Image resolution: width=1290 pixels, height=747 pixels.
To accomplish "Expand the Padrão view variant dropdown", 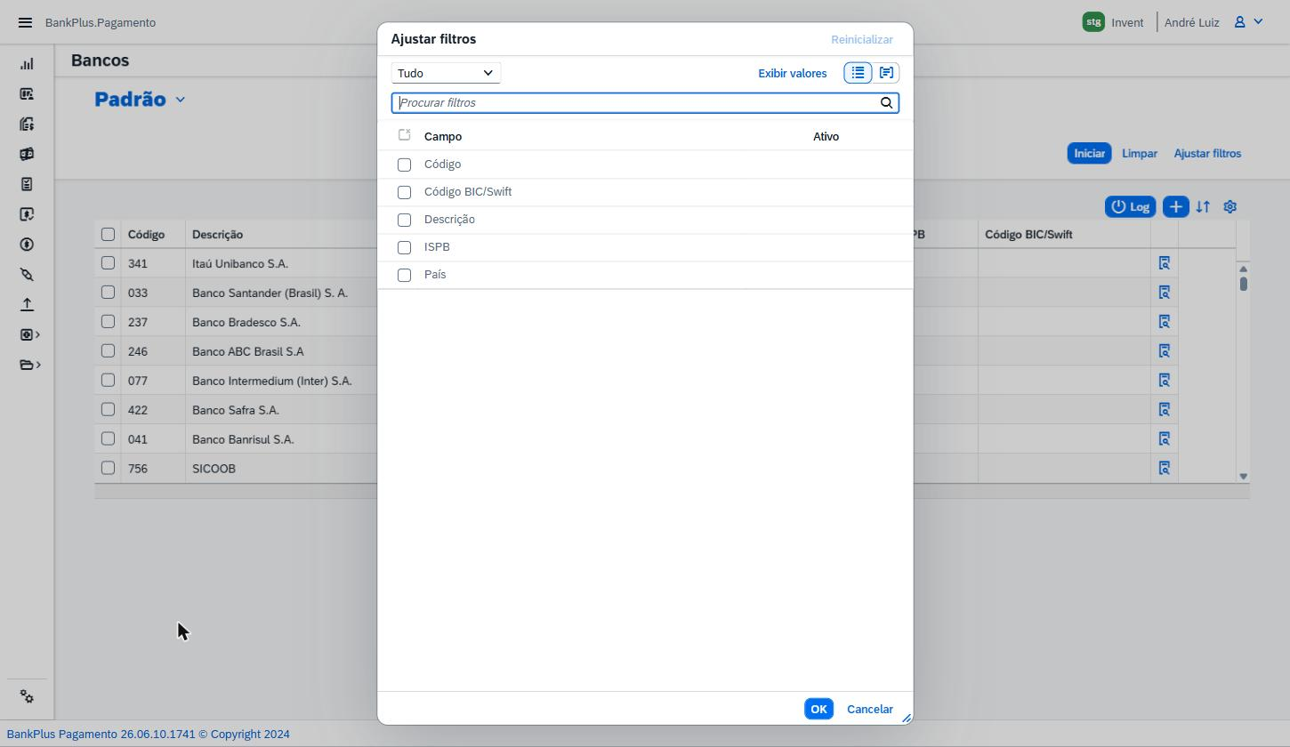I will coord(181,100).
